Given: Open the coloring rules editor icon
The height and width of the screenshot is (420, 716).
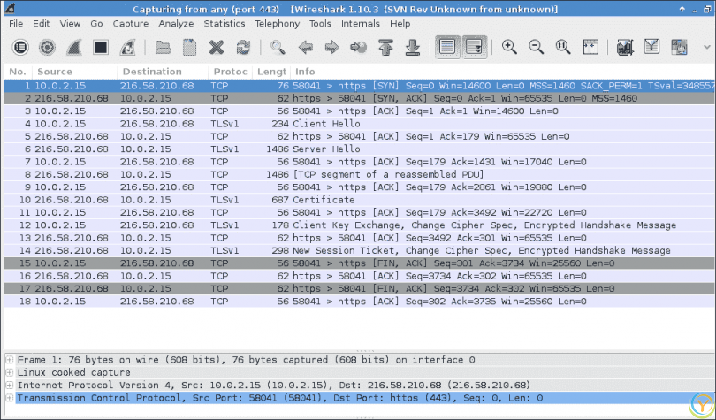Looking at the screenshot, I should click(x=679, y=47).
